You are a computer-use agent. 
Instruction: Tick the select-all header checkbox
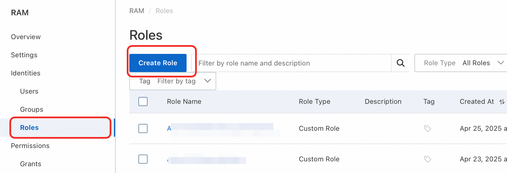point(143,102)
